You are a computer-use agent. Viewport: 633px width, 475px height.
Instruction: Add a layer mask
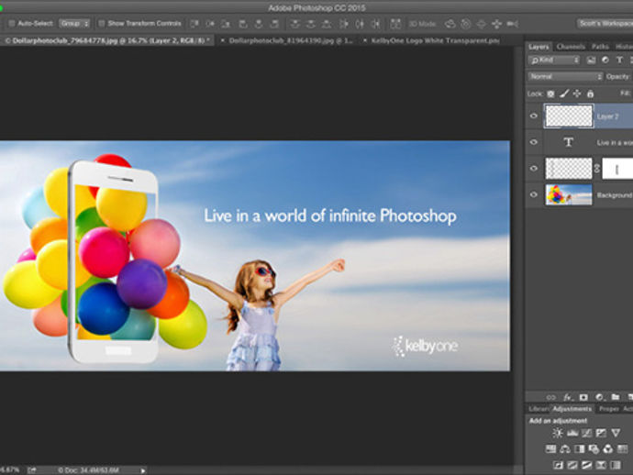tap(583, 398)
